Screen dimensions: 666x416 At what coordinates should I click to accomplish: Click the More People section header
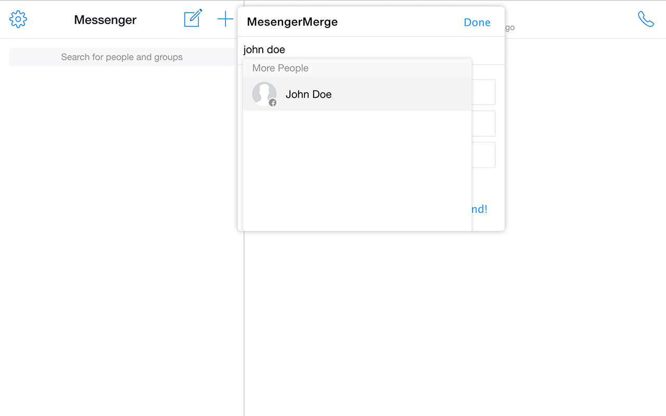(357, 68)
